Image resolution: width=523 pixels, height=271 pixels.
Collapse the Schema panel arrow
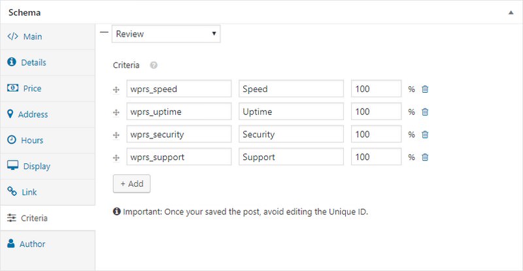pos(511,12)
